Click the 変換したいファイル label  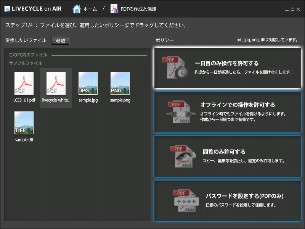click(x=26, y=40)
